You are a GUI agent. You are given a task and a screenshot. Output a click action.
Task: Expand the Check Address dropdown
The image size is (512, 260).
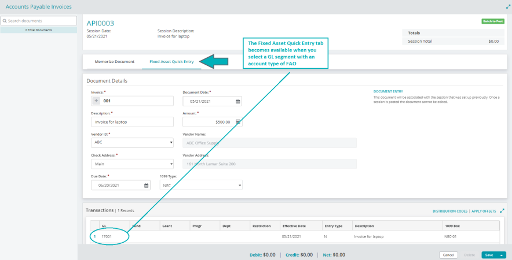[x=170, y=164]
